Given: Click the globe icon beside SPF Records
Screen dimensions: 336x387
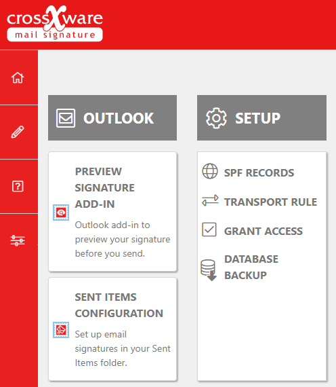Looking at the screenshot, I should click(x=210, y=171).
